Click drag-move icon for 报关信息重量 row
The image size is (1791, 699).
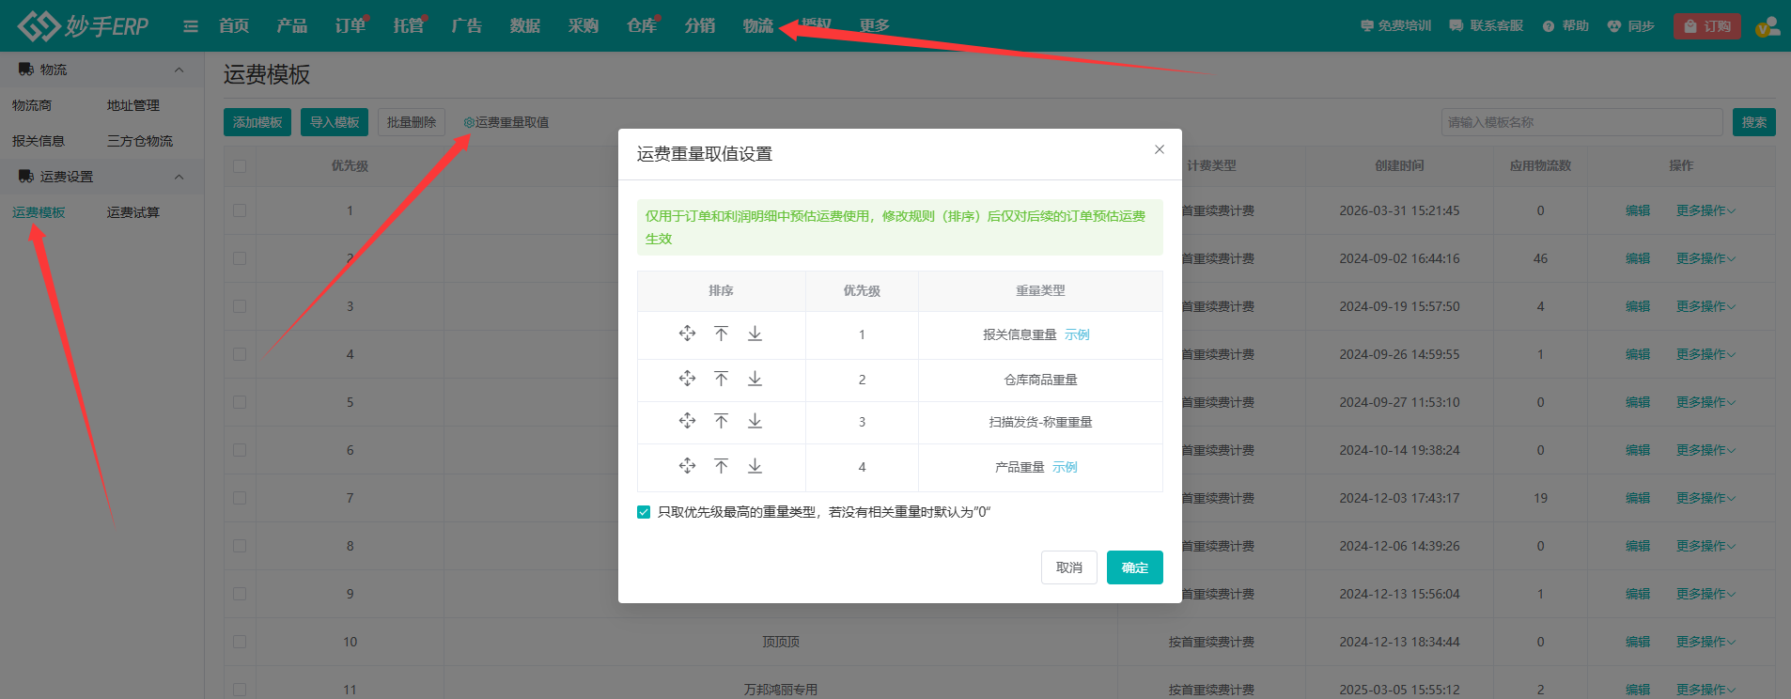(688, 334)
